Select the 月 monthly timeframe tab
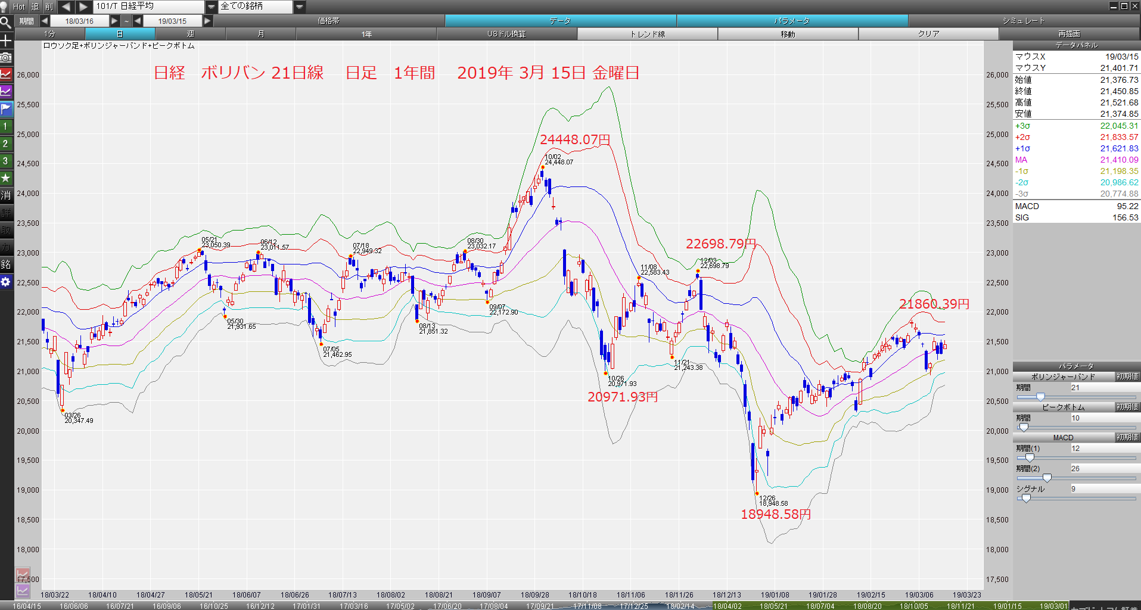Screen dimensions: 1141x610 (260, 34)
